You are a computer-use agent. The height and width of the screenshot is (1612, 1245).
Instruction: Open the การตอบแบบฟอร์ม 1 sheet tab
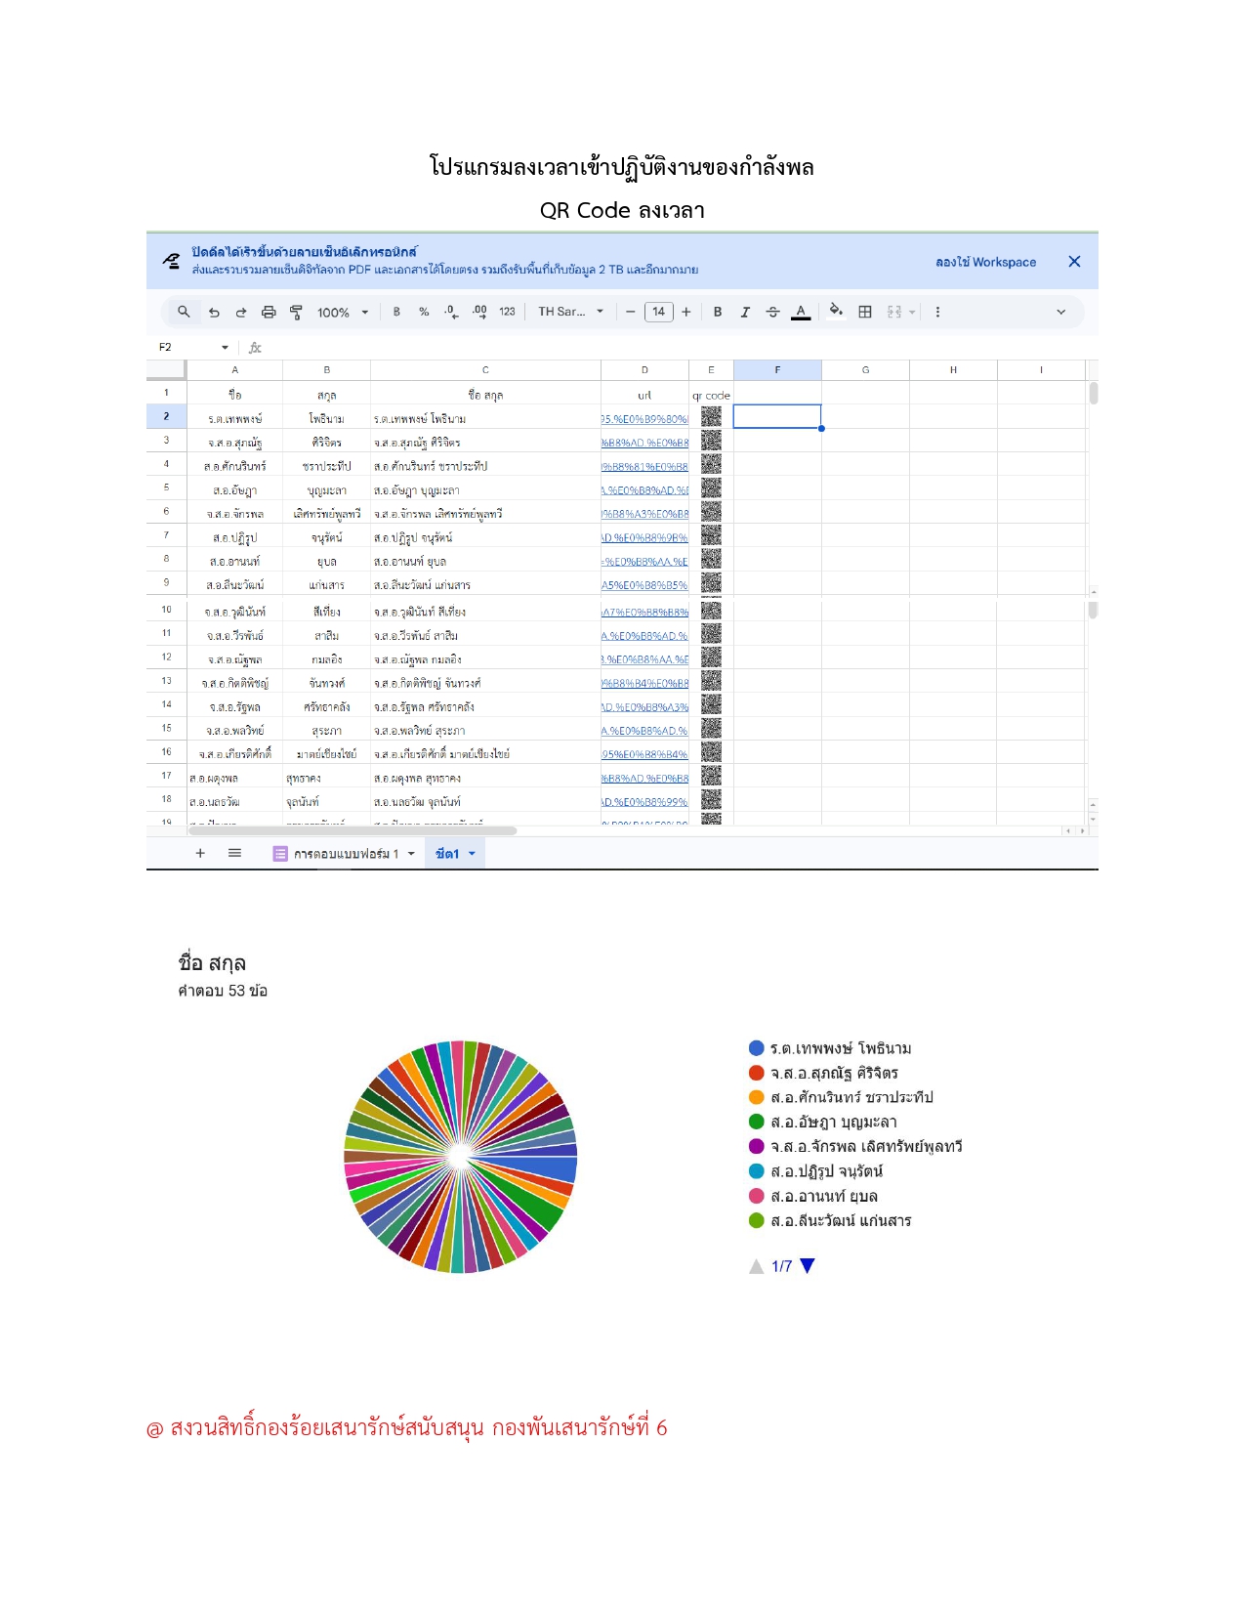(x=346, y=854)
